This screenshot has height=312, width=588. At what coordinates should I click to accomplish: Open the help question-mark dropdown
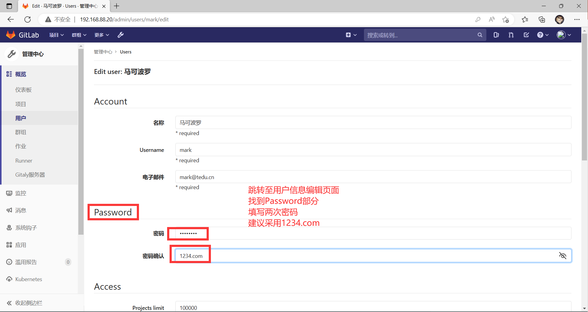(543, 35)
